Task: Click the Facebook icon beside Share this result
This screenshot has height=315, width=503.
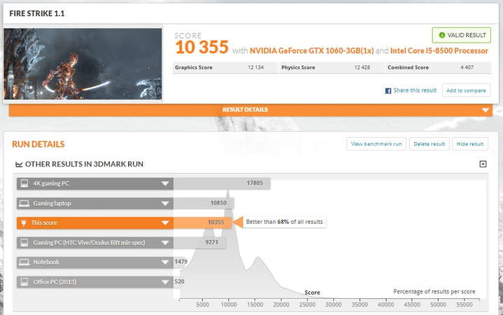Action: 388,91
